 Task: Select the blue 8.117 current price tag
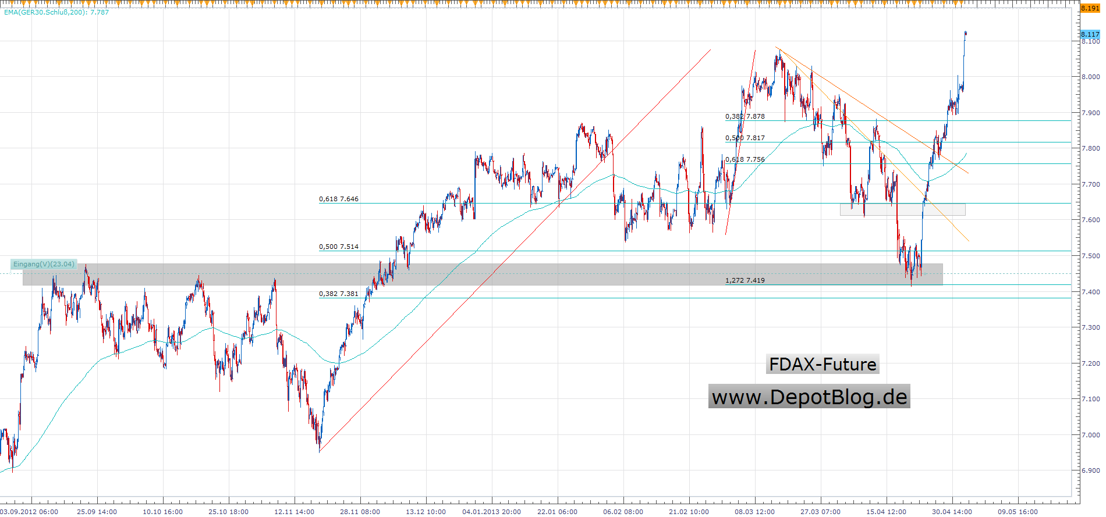pyautogui.click(x=1090, y=34)
